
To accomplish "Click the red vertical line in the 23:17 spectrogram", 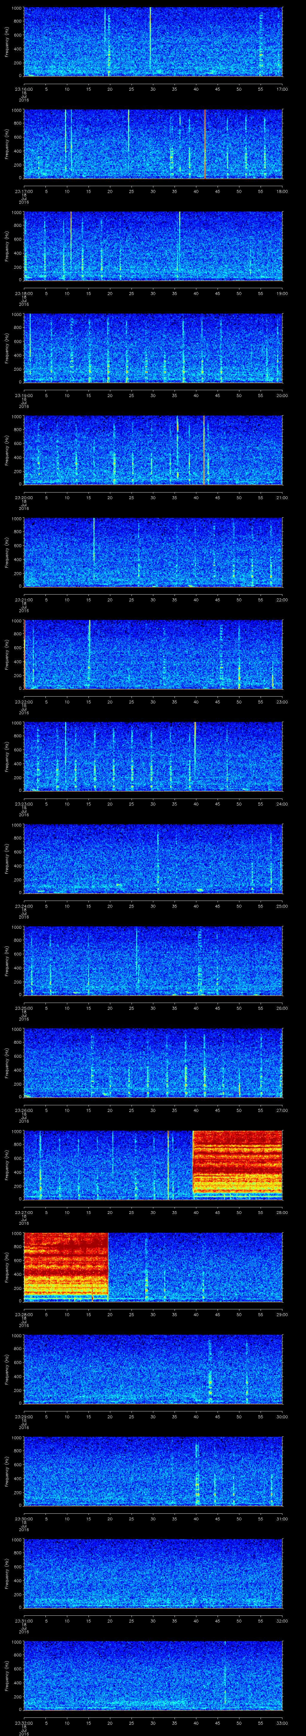I will (x=204, y=144).
